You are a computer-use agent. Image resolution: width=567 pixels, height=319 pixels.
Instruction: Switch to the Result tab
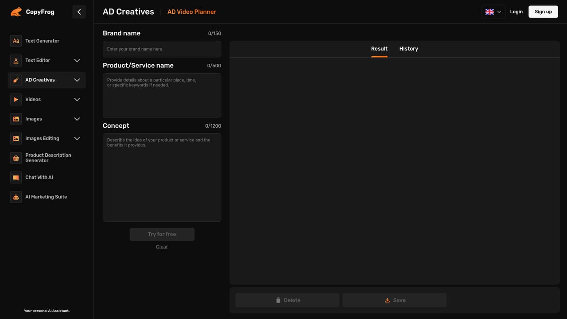click(379, 49)
